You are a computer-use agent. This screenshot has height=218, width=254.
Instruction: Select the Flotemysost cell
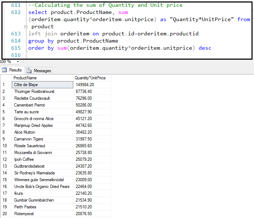(x=42, y=214)
